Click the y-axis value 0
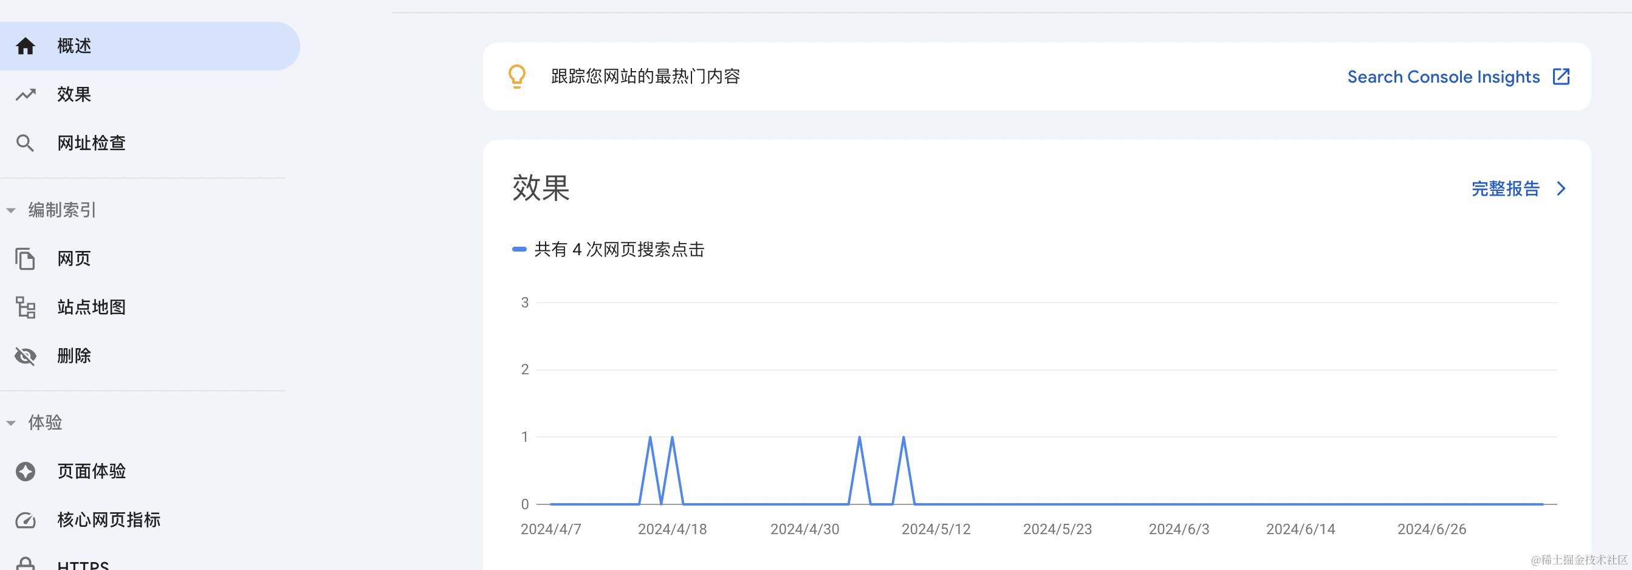The width and height of the screenshot is (1632, 570). pos(525,505)
